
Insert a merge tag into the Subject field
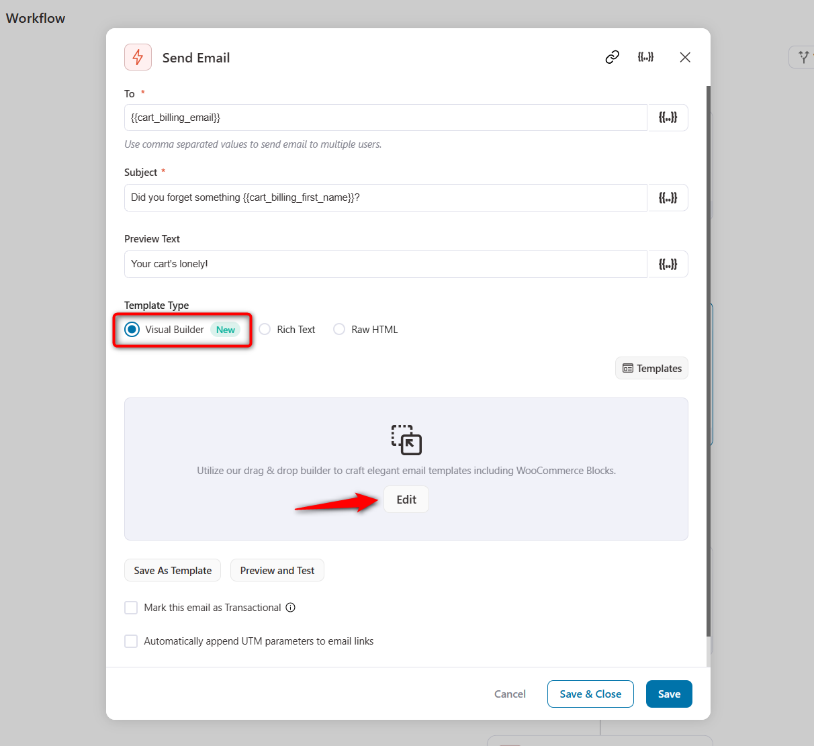[x=668, y=197]
